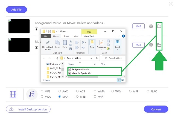Image resolution: width=175 pixels, height=119 pixels.
Task: Open Quick Access Toolbar customize dropdown
Action: tap(57, 32)
